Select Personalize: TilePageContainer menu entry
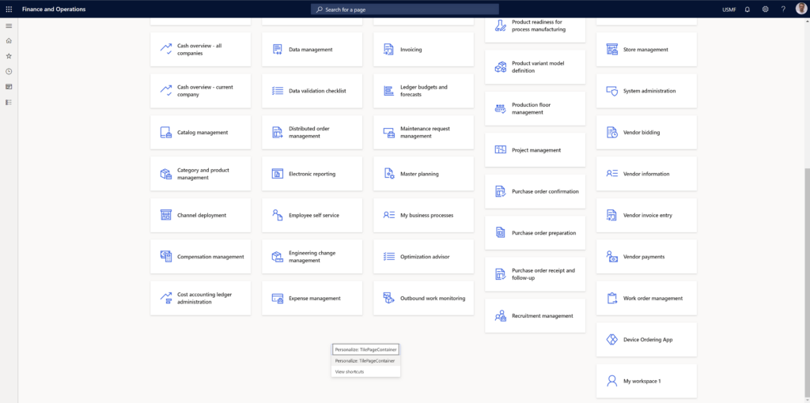 (x=365, y=360)
